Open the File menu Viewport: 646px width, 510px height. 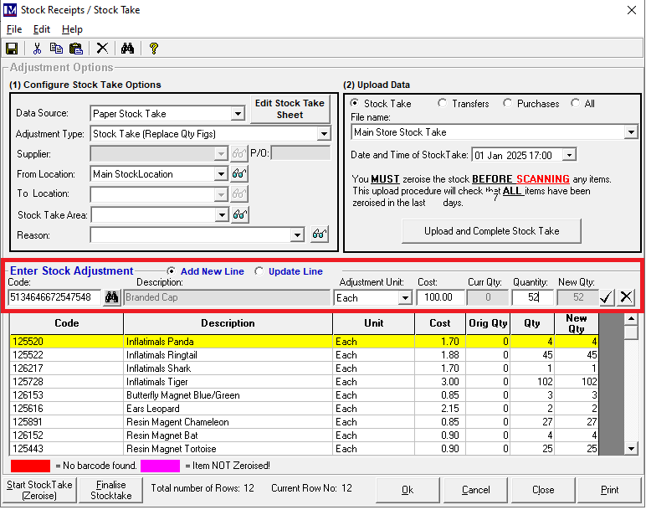pos(13,29)
